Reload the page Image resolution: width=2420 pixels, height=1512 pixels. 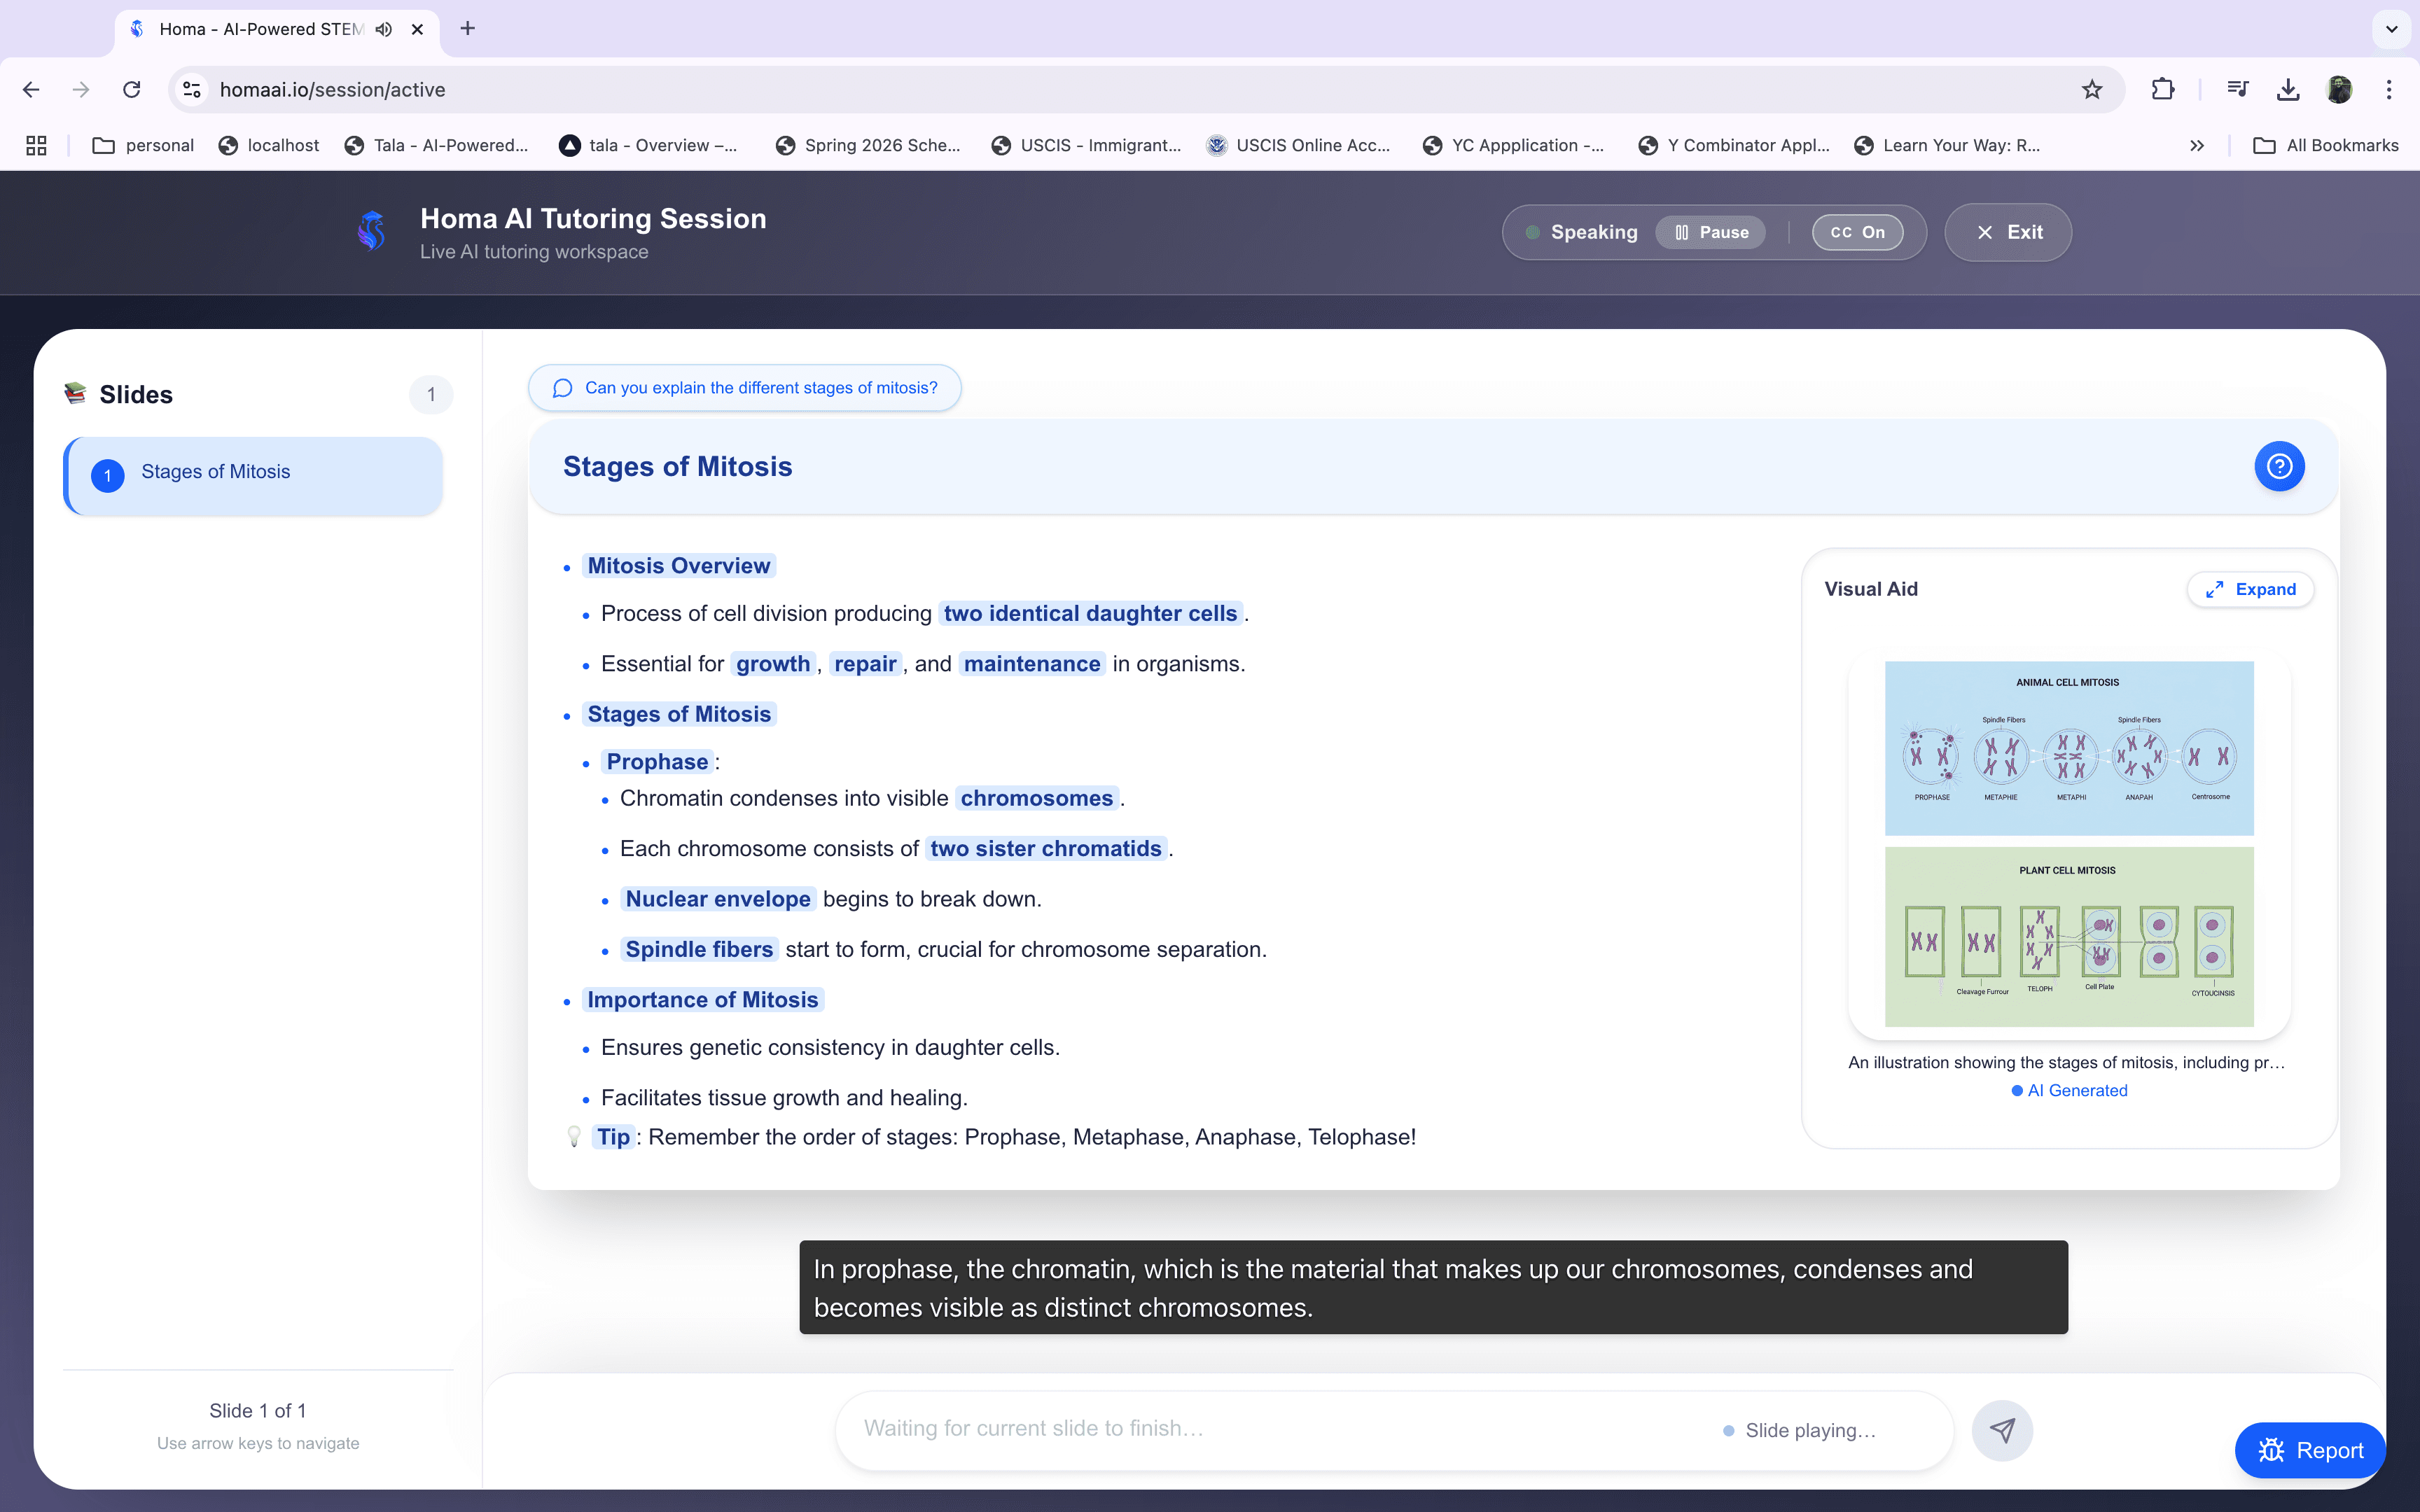(x=132, y=90)
